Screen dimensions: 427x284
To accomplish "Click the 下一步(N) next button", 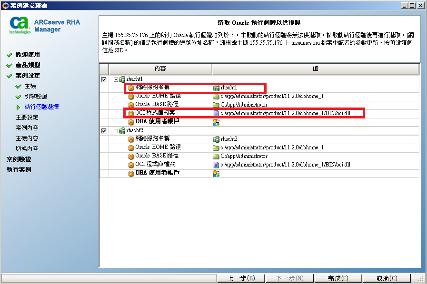I will tap(289, 278).
